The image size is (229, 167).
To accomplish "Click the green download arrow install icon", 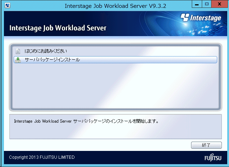I will 18,60.
